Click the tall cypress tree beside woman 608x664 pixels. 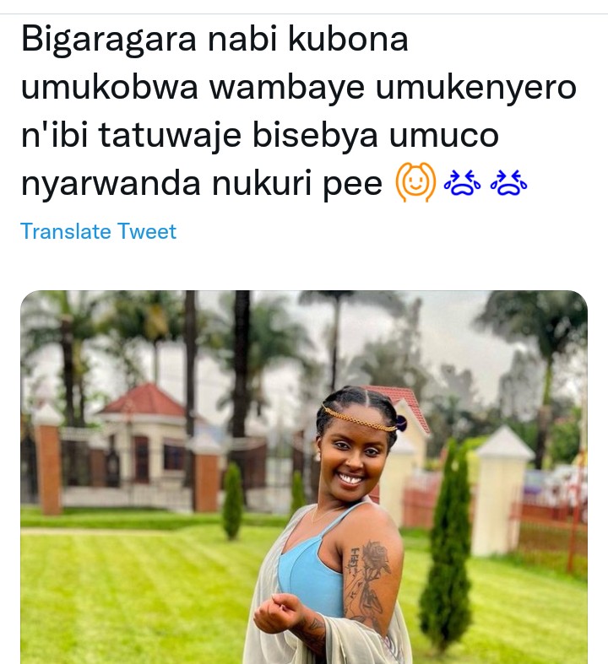tap(446, 544)
